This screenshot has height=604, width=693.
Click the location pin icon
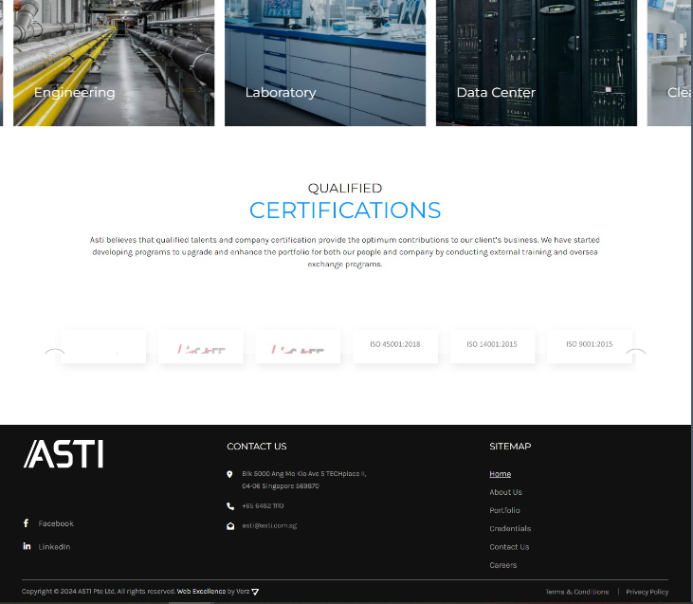point(230,474)
